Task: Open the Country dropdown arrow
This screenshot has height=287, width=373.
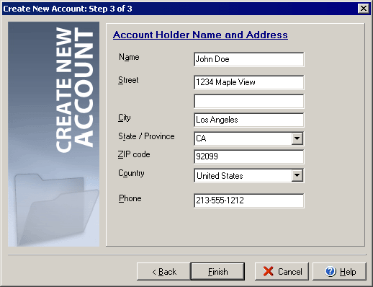Action: pyautogui.click(x=297, y=175)
